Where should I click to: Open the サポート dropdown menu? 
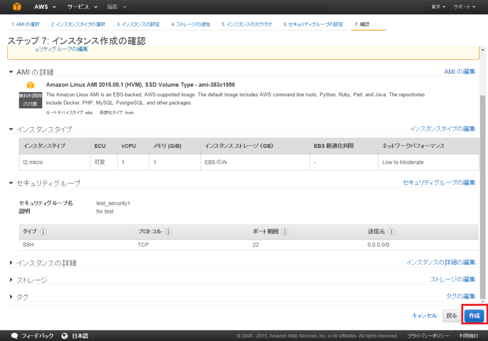(x=464, y=7)
